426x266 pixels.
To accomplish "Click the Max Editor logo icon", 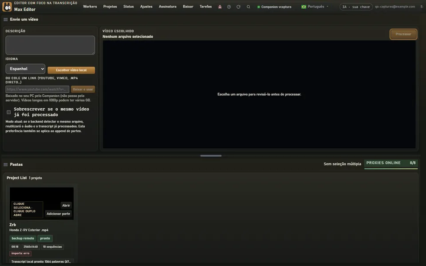I will point(7,7).
